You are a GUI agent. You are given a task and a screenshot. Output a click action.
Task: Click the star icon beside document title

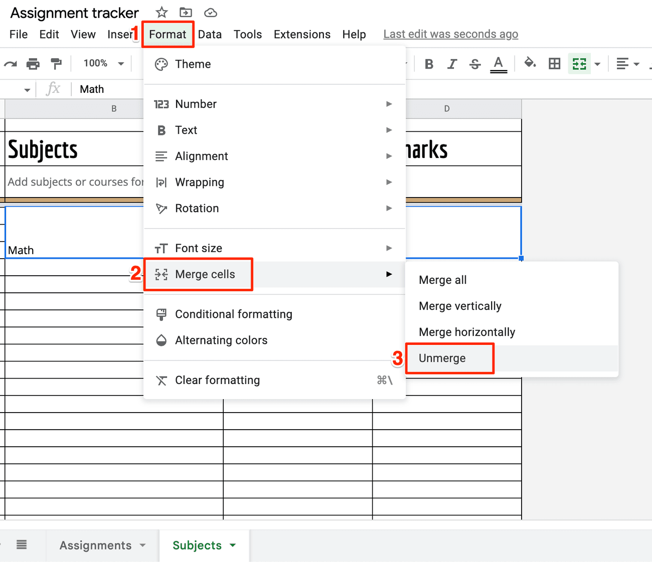161,13
